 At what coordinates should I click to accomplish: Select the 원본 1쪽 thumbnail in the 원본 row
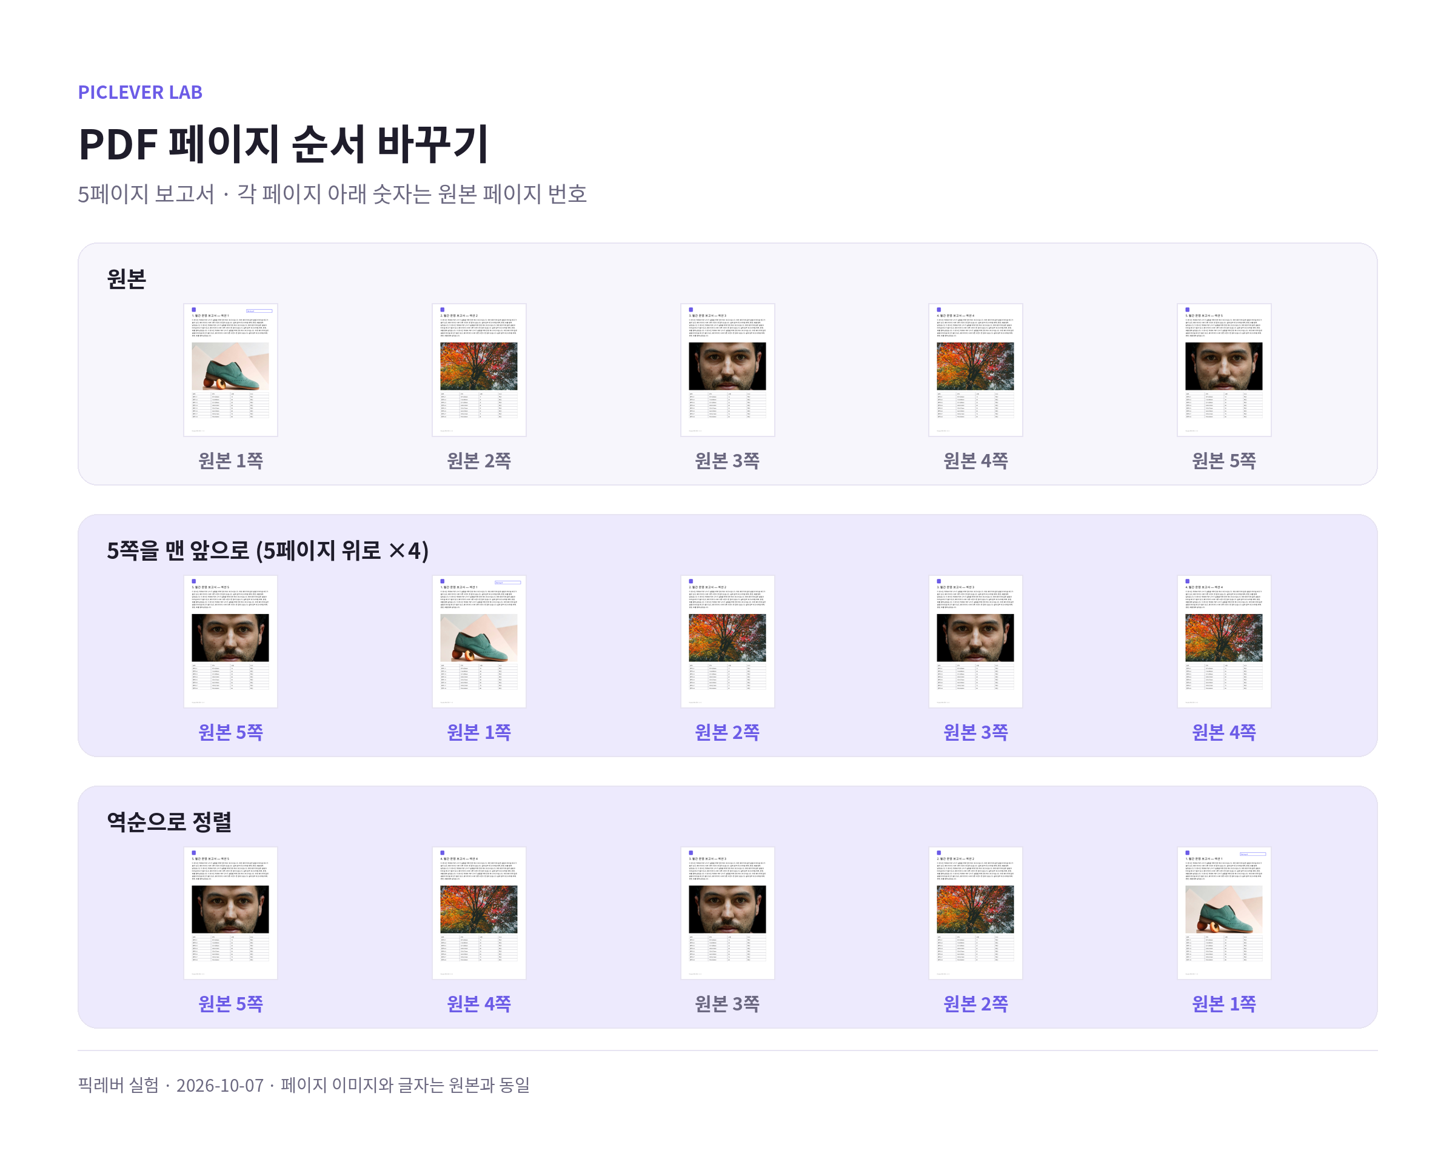[230, 370]
